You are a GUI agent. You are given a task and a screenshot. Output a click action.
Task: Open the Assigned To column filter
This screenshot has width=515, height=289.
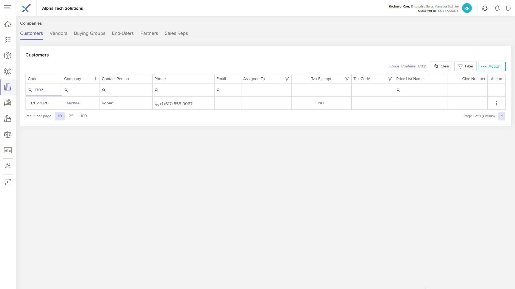(287, 79)
